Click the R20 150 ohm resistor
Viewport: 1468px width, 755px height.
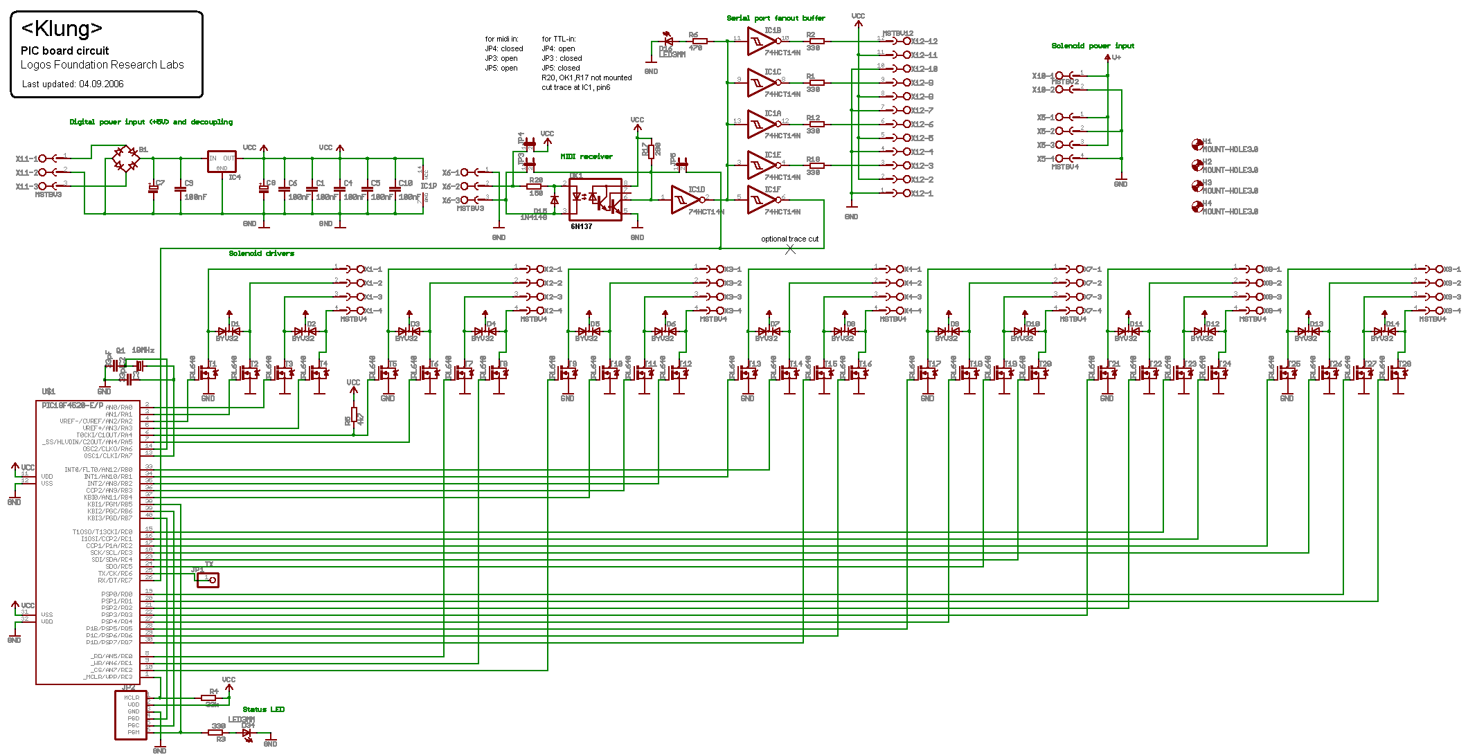tap(535, 186)
